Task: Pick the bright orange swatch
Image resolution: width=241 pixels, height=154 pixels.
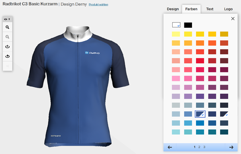Action: point(200,43)
